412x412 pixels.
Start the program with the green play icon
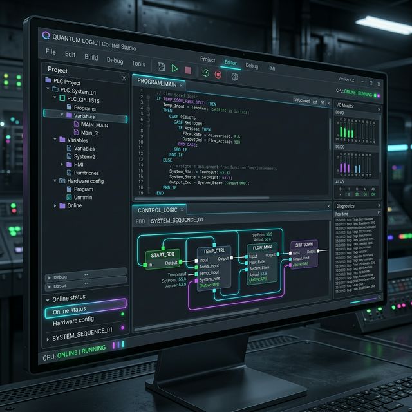pos(174,68)
